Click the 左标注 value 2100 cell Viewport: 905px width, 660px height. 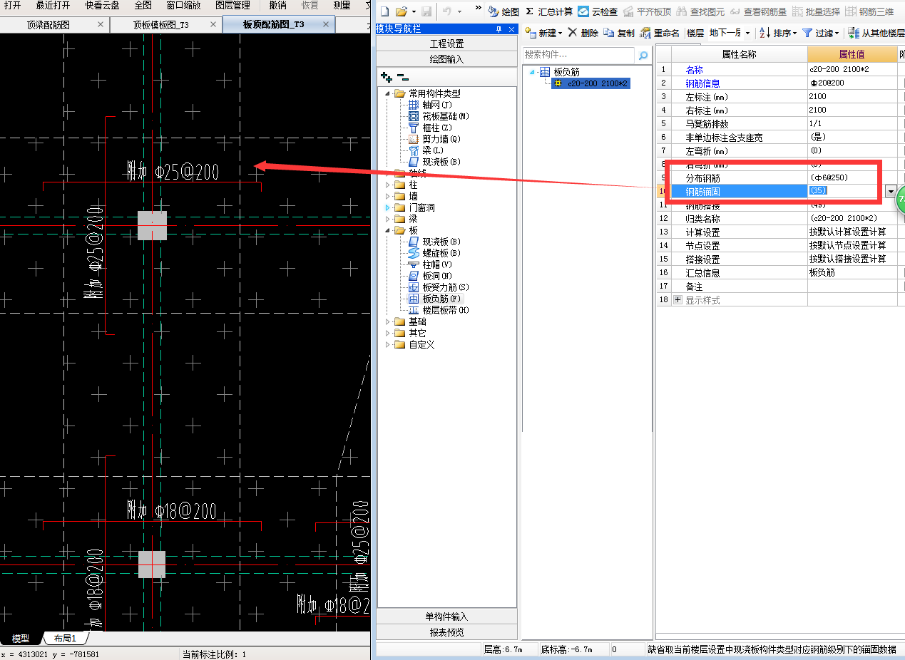click(x=852, y=96)
